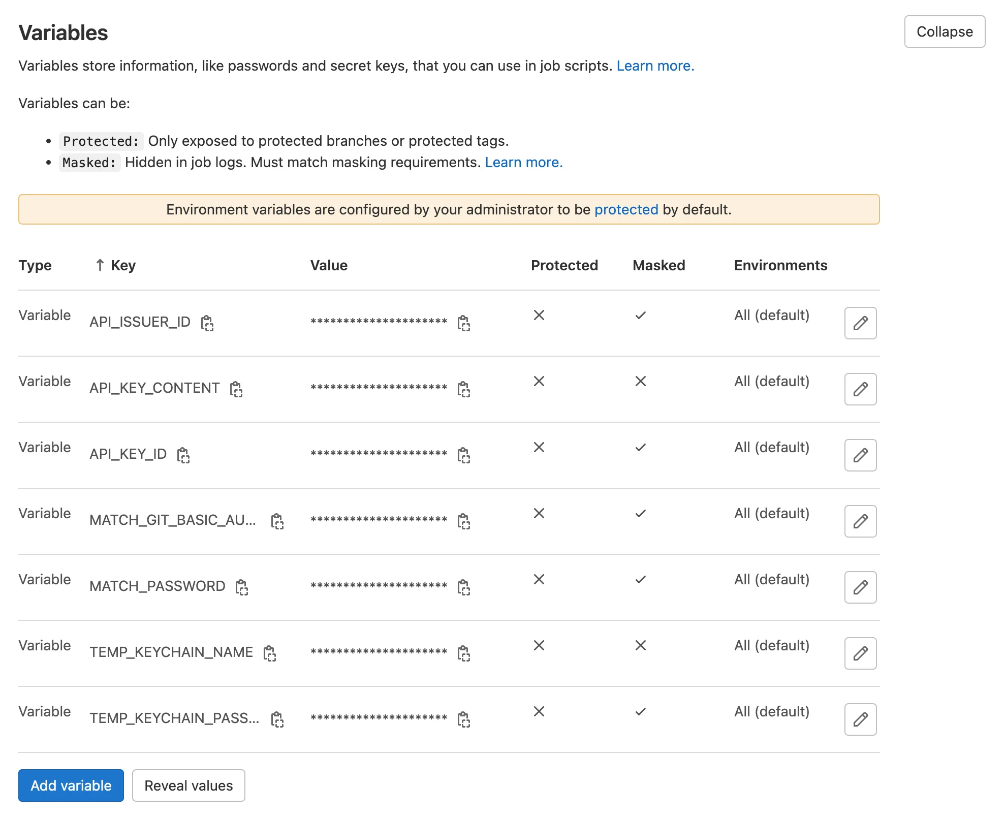1005x817 pixels.
Task: Copy the MATCH_GIT_BASIC_AU key
Action: 277,522
